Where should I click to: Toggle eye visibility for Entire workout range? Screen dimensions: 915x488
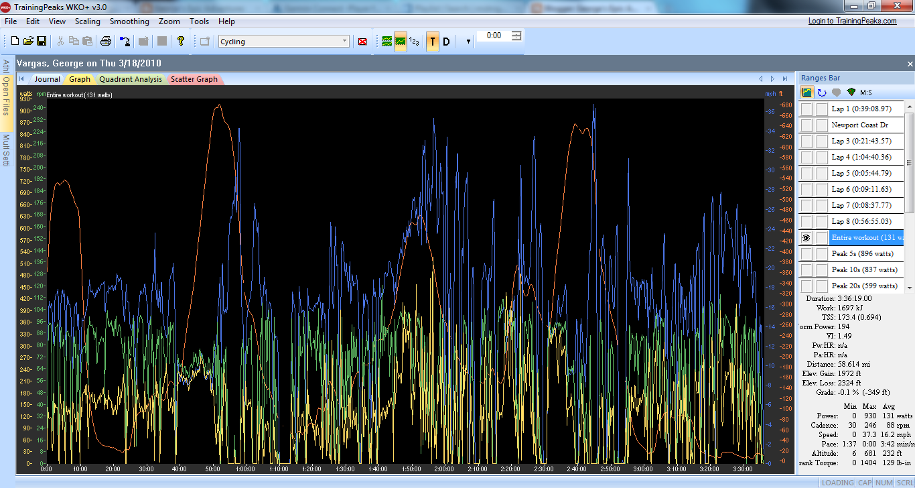806,238
